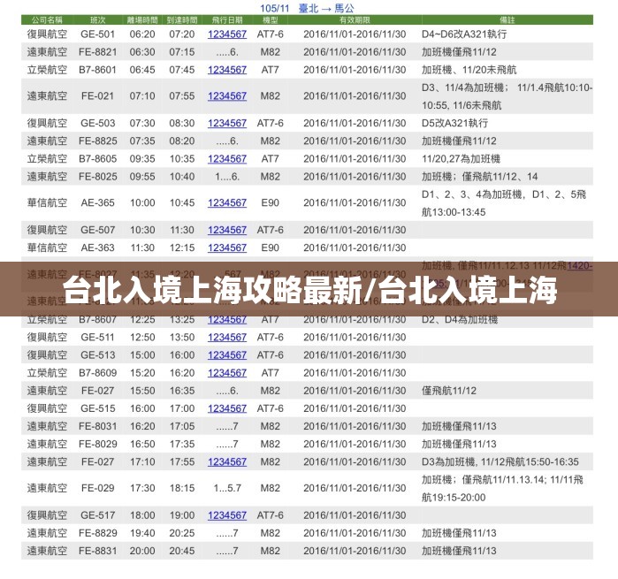Select flight number GE-511
618x579 pixels.
pos(98,338)
